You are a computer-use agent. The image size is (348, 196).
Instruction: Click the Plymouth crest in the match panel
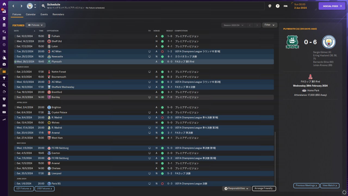292,42
